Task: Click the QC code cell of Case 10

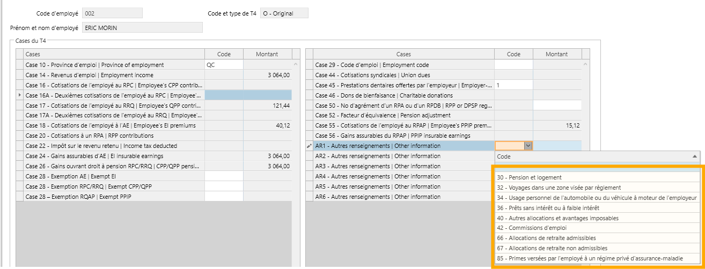Action: (224, 65)
